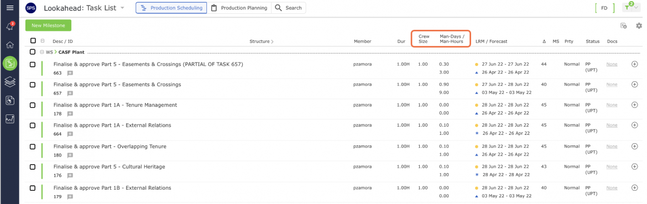Add comment on task 176
647x204 pixels.
pos(70,176)
